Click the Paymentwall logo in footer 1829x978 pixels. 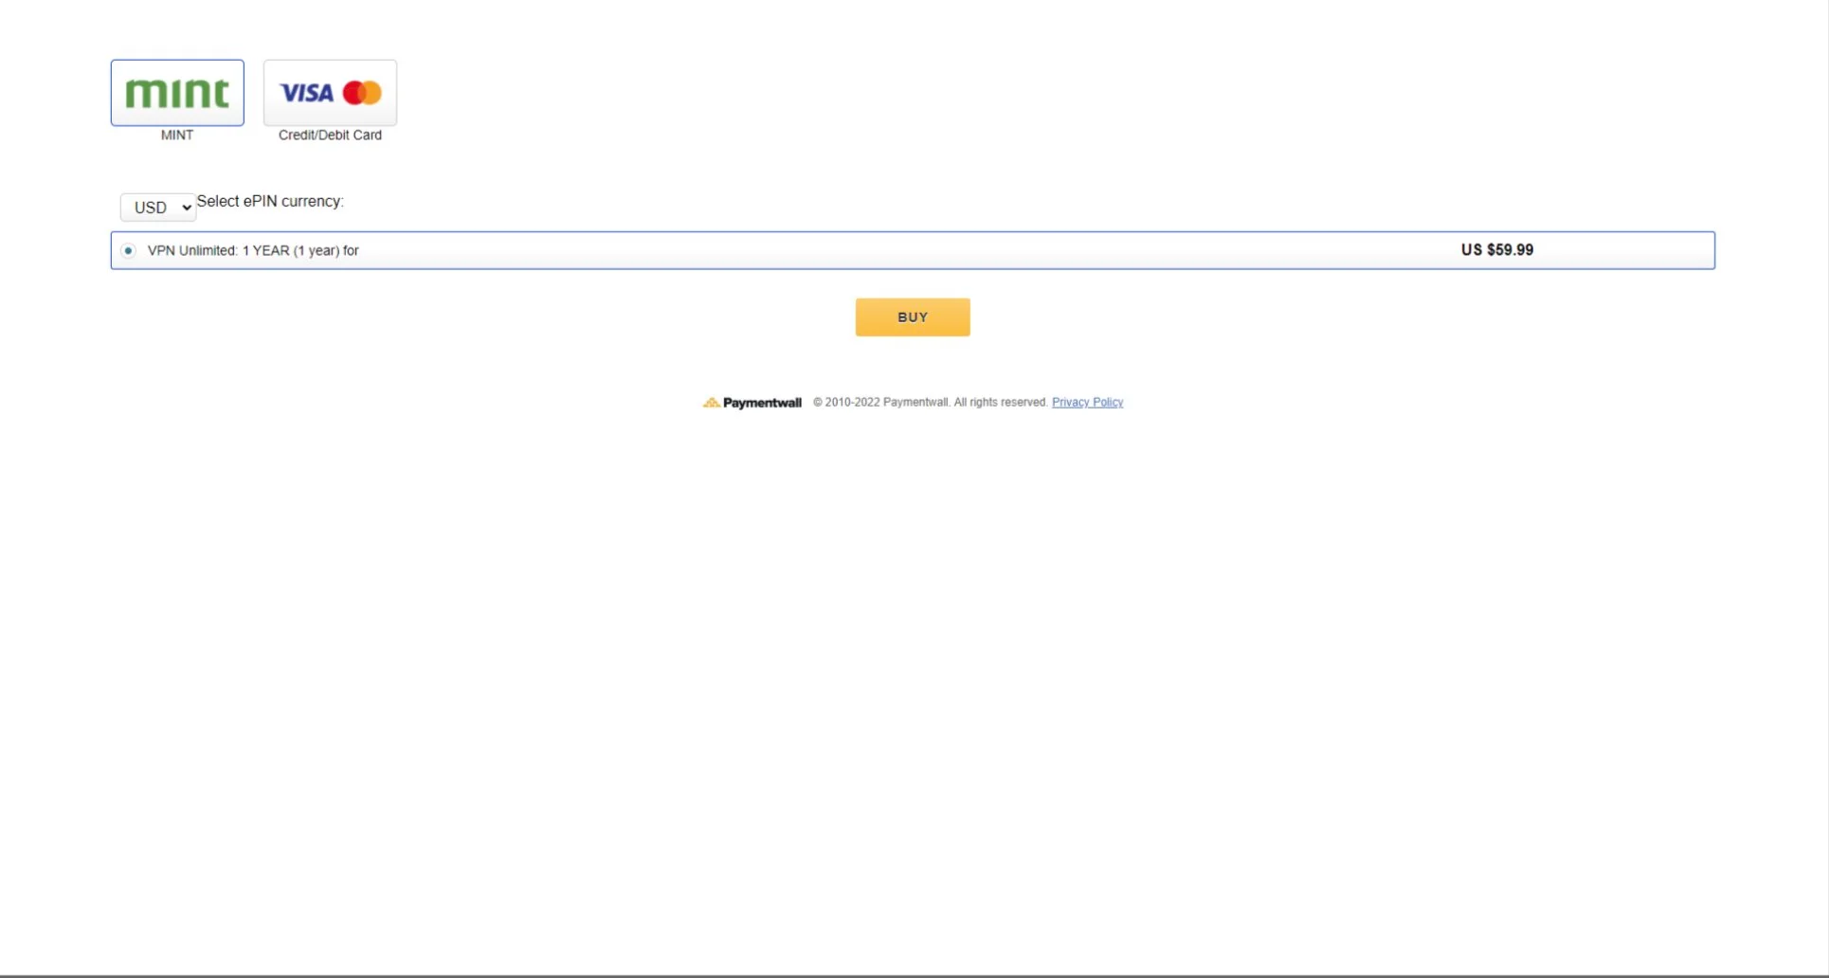click(752, 403)
